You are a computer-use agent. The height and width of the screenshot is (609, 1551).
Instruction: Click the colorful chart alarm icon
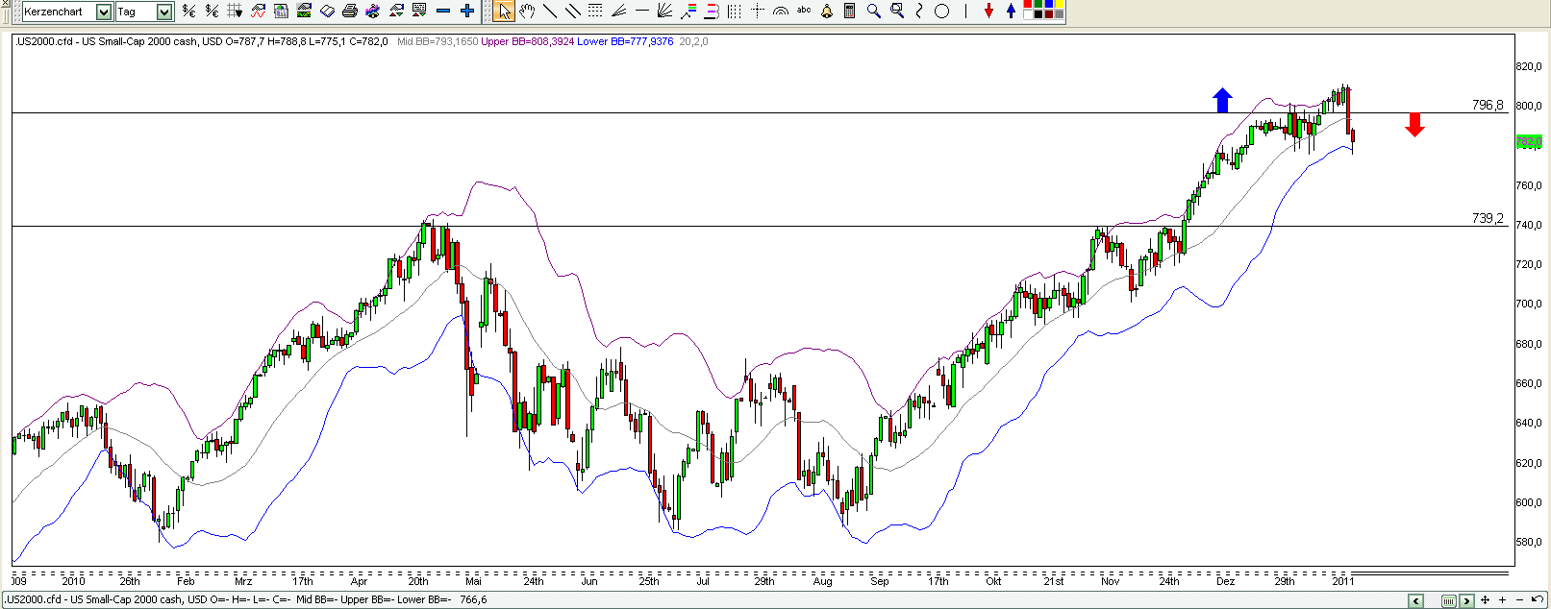pyautogui.click(x=373, y=12)
